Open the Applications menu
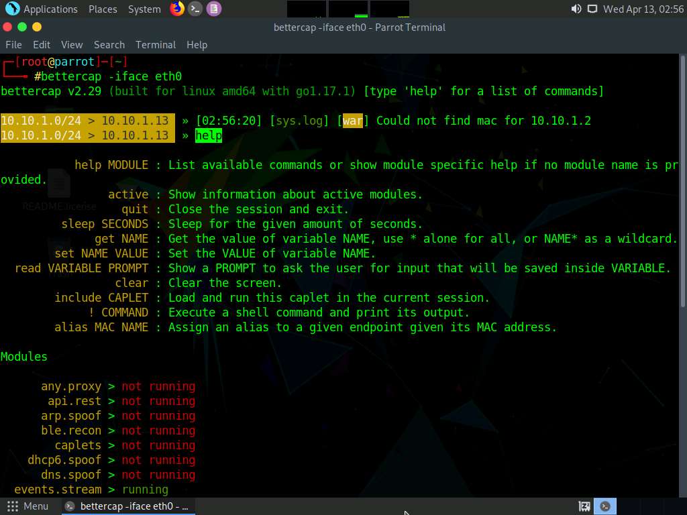 pyautogui.click(x=50, y=9)
